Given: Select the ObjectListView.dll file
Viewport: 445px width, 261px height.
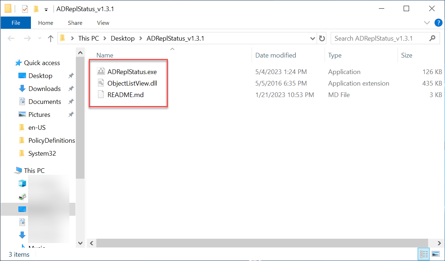Looking at the screenshot, I should (x=132, y=83).
